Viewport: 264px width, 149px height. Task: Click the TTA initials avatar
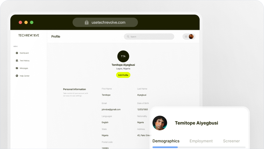(123, 56)
